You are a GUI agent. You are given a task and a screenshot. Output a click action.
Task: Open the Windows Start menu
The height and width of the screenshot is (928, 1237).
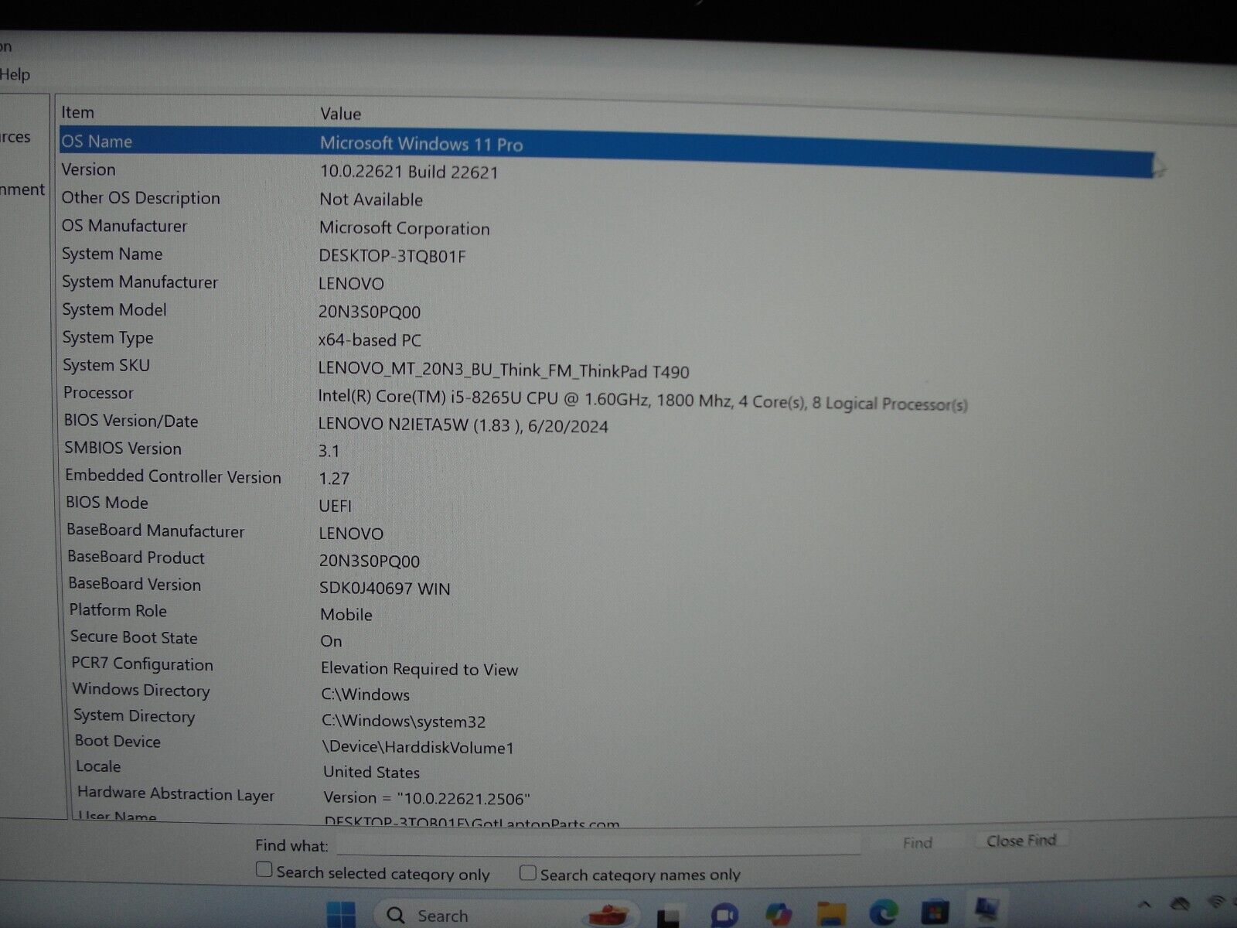340,915
